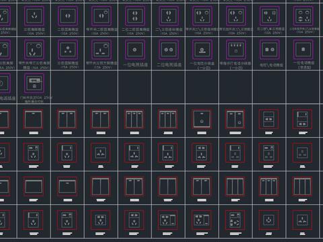Click the 一位电视插座 text label

click(x=136, y=65)
